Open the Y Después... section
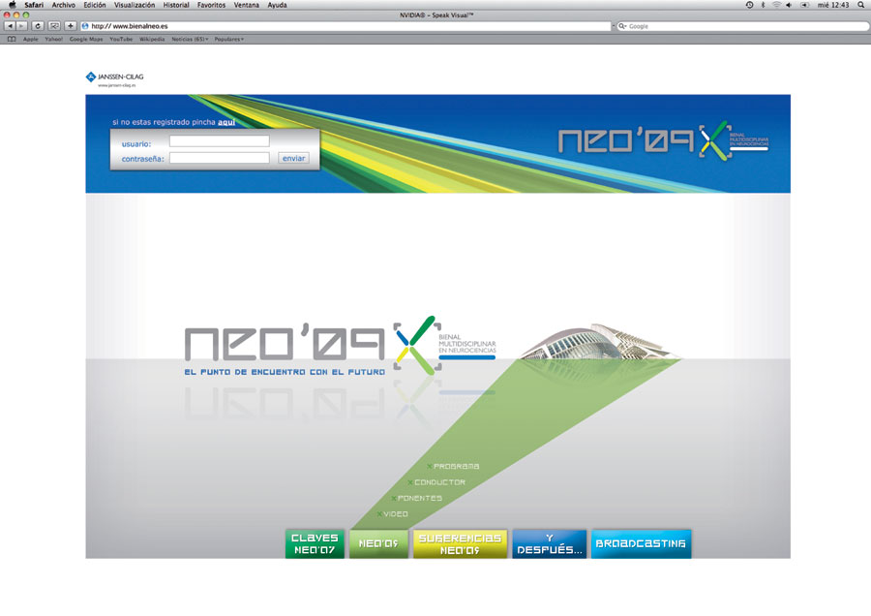The width and height of the screenshot is (871, 616). click(550, 543)
